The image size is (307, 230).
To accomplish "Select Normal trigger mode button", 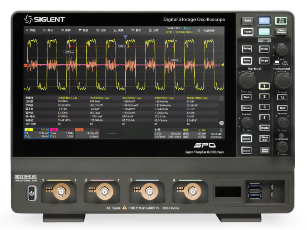I will [264, 49].
